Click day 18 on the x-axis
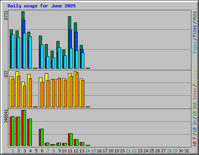Image resolution: width=199 pixels, height=155 pixels. tap(111, 151)
